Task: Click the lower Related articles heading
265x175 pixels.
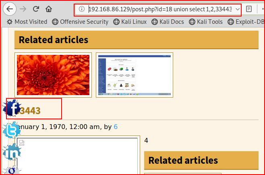Action: (183, 160)
